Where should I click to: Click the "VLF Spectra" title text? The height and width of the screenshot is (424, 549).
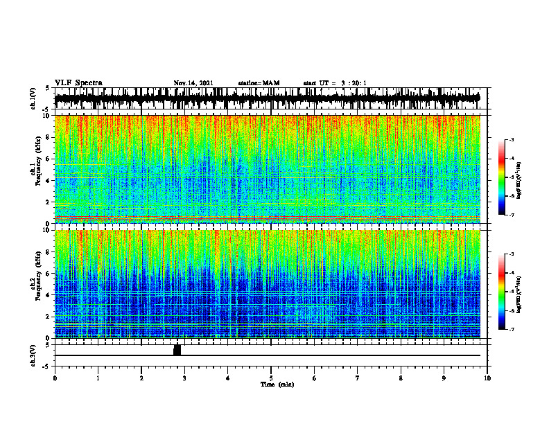click(x=78, y=83)
